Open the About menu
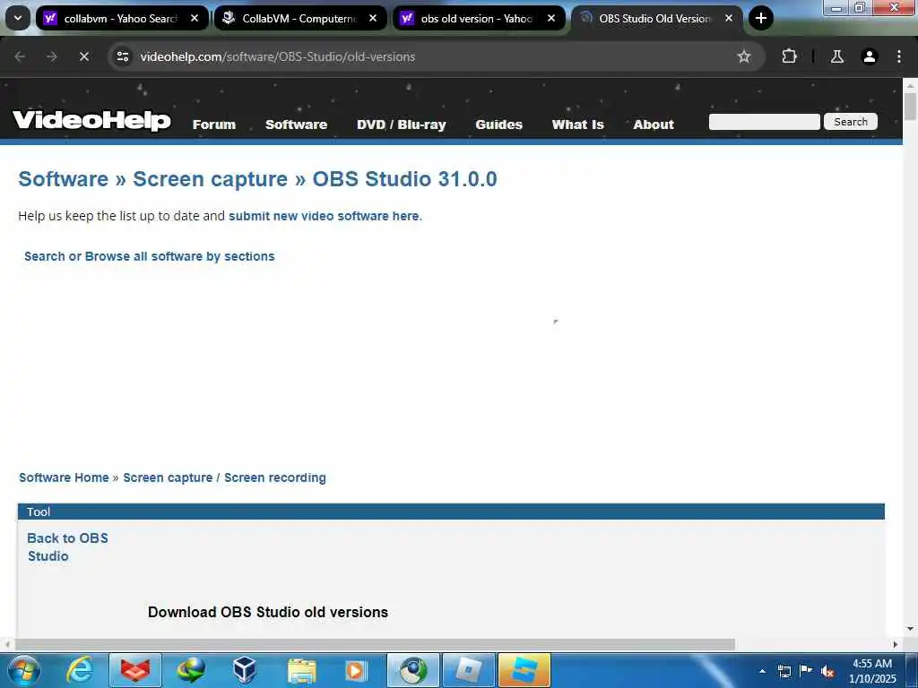The height and width of the screenshot is (688, 918). click(654, 125)
